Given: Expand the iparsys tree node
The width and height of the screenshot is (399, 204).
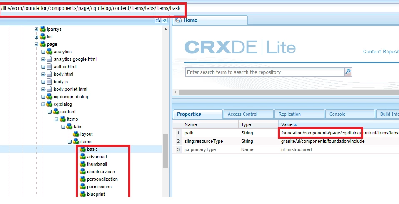Looking at the screenshot, I should click(x=36, y=30).
